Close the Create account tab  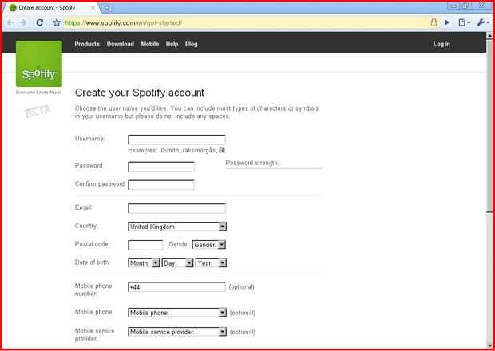tap(93, 7)
